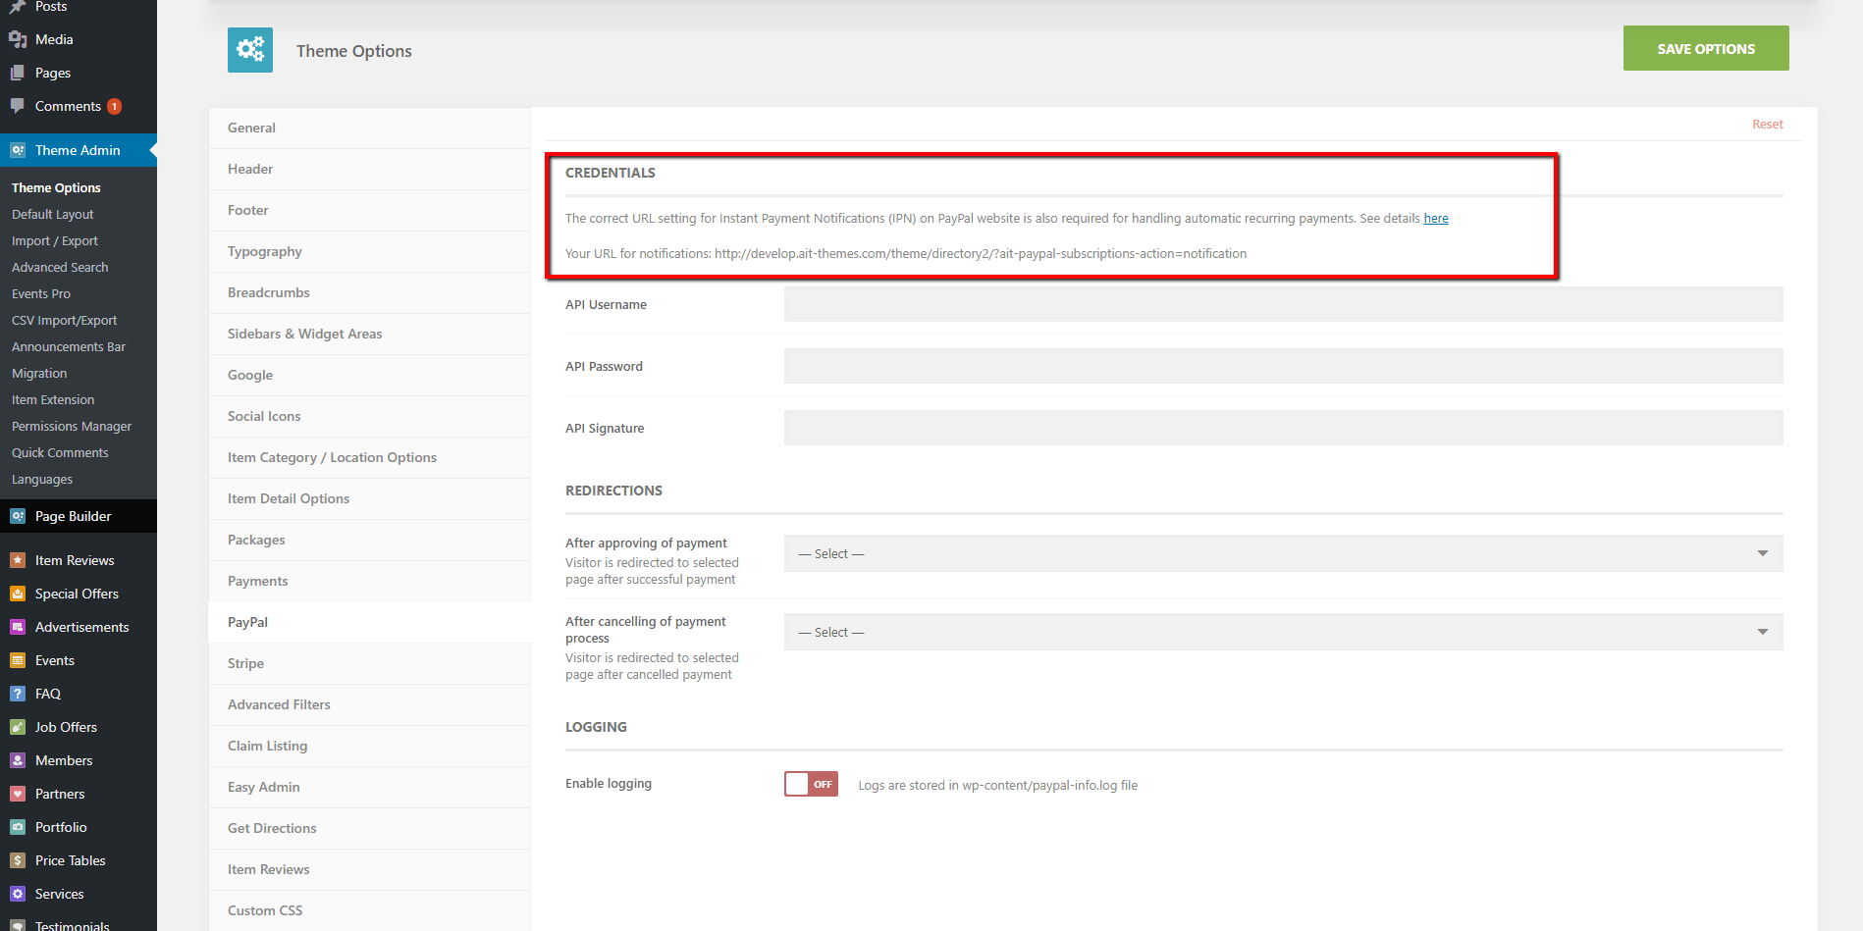Click the Theme Admin gear icon
Viewport: 1863px width, 931px height.
[x=18, y=150]
